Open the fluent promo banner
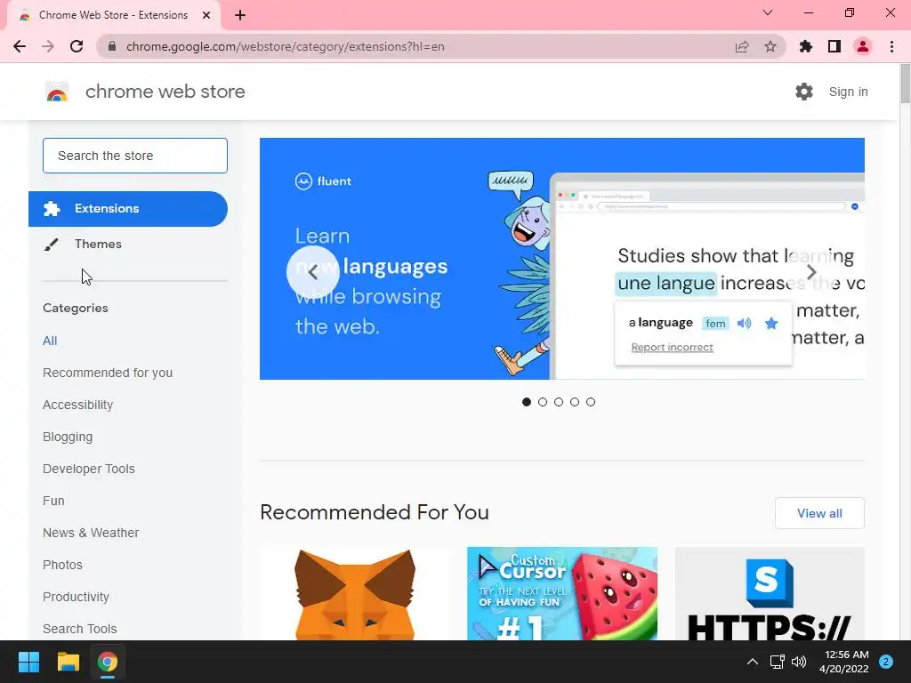The image size is (911, 683). 562,259
